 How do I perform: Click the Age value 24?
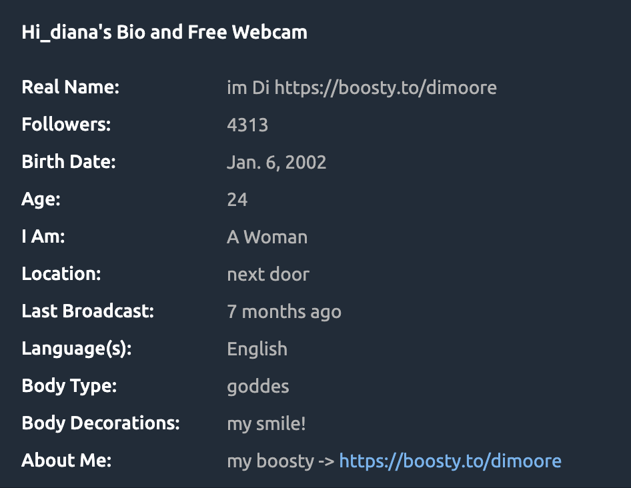(x=237, y=199)
